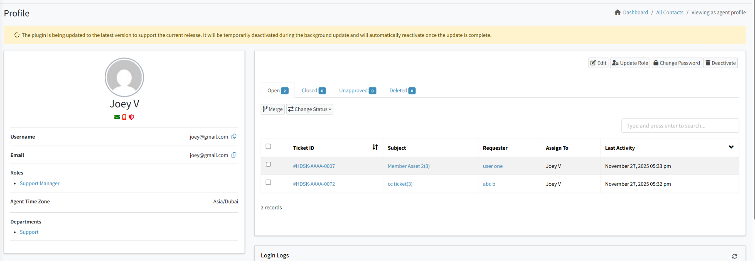
Task: Switch to the Closed tickets tab
Action: click(313, 90)
